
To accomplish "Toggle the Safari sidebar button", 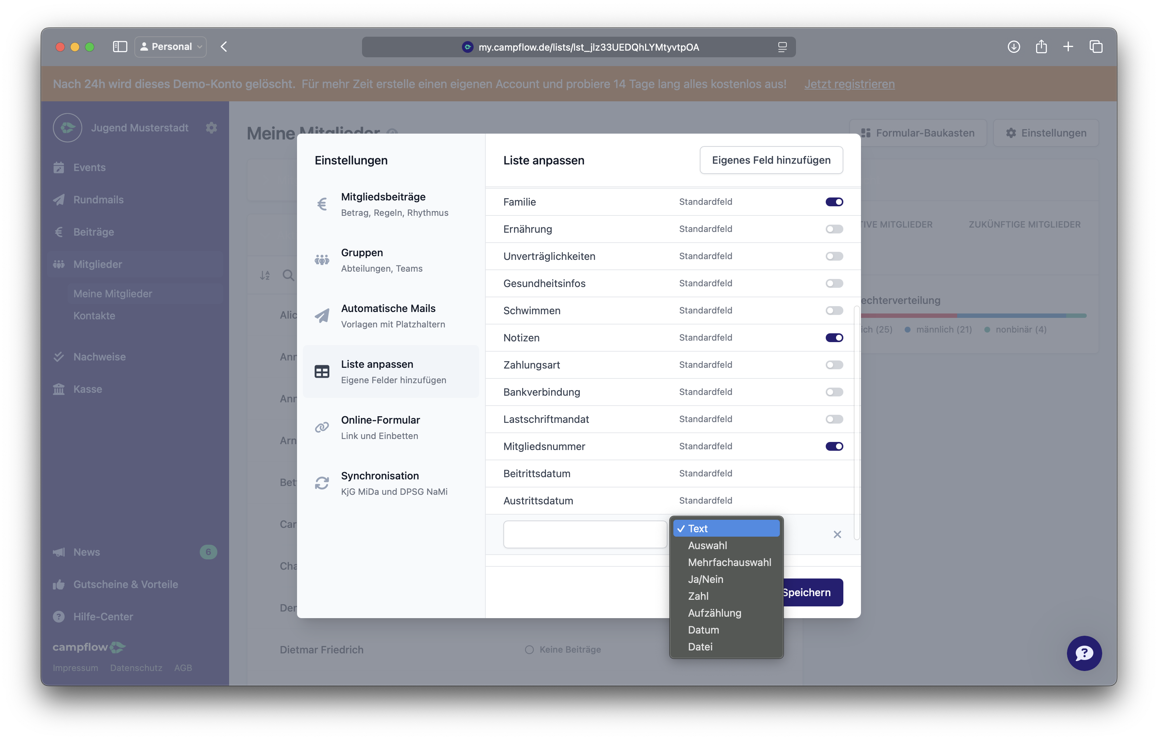I will (120, 47).
